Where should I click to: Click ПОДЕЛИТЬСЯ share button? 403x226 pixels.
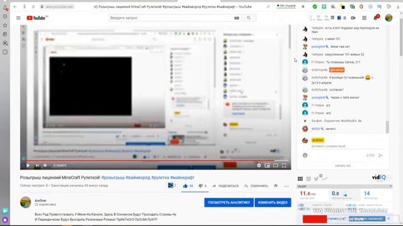(225, 186)
